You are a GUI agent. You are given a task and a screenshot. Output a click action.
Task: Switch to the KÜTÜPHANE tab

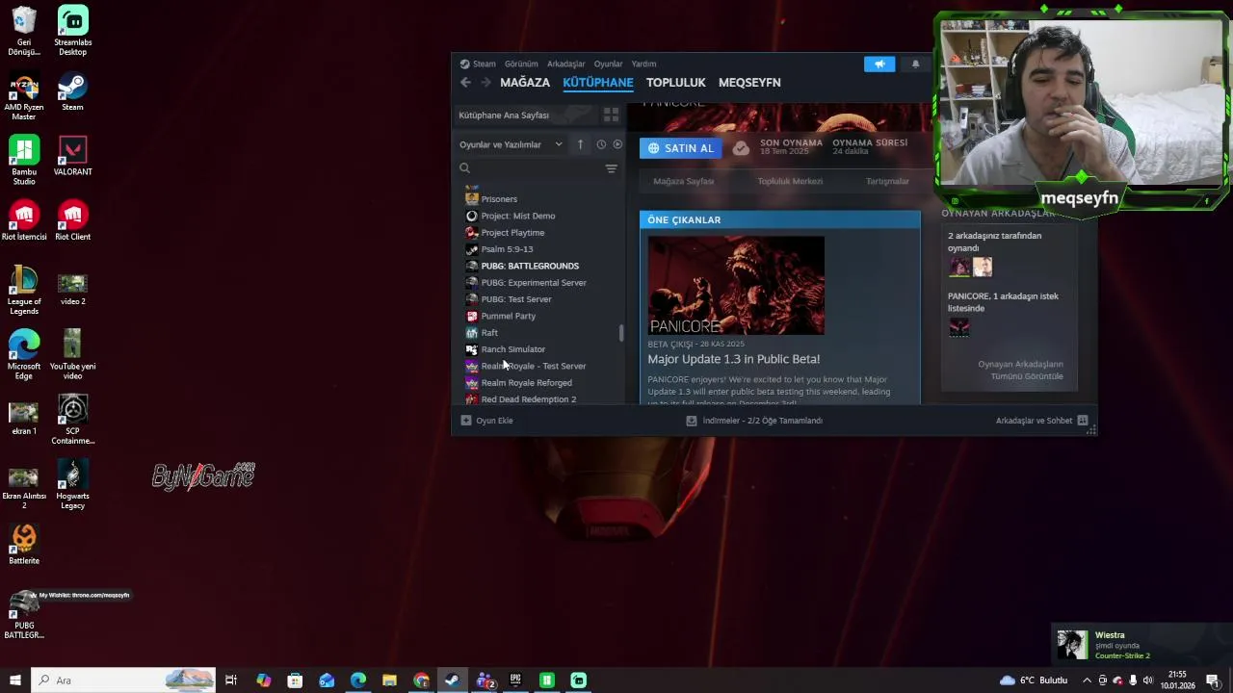coord(598,83)
